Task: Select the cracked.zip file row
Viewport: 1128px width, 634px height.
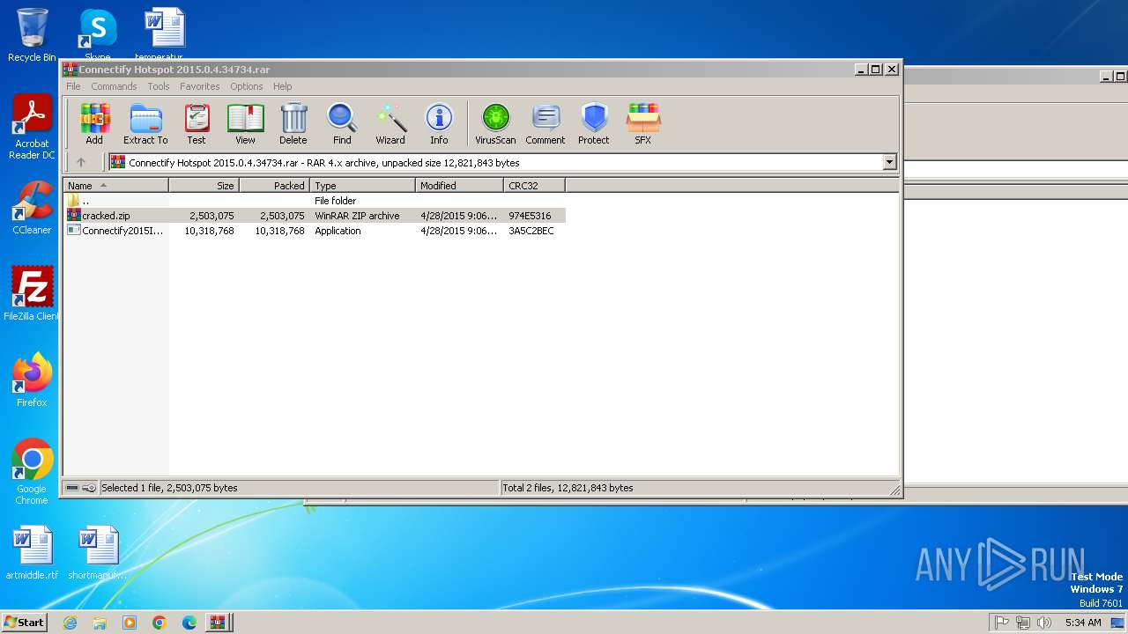Action: tap(315, 216)
